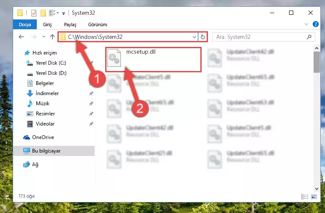Click the Müzik note icon

click(30, 104)
